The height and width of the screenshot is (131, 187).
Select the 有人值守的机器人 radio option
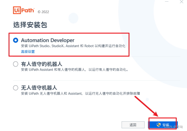16,64
